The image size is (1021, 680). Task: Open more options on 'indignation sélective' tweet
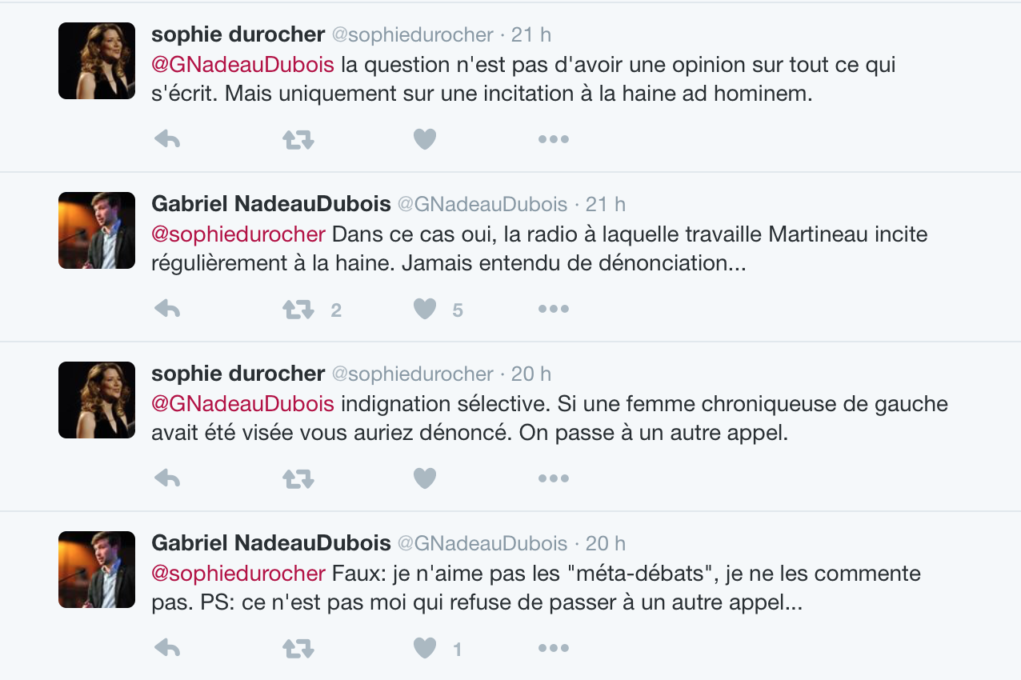(x=554, y=479)
